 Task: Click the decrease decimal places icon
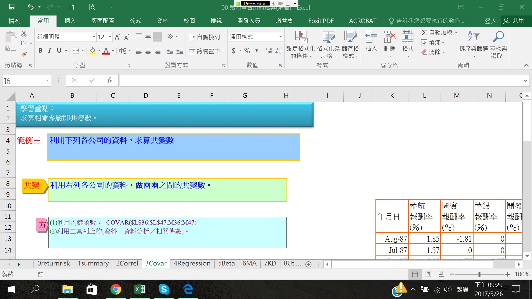pyautogui.click(x=278, y=51)
